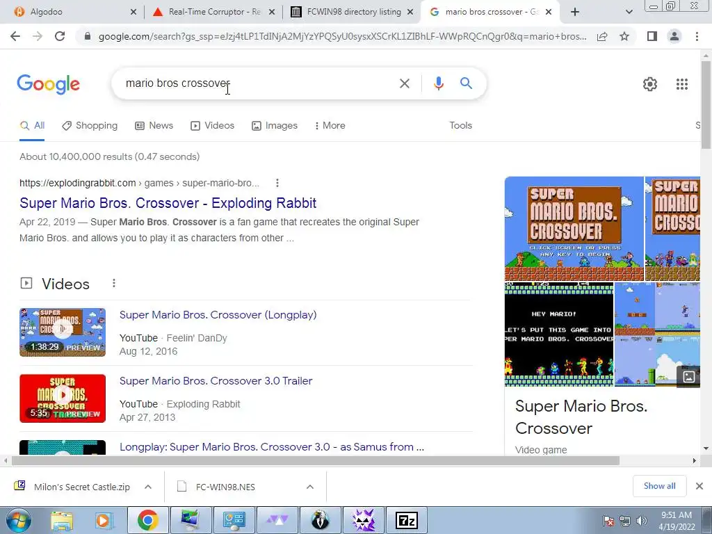Image resolution: width=712 pixels, height=534 pixels.
Task: Play the Longplay video thumbnail preview
Action: coord(63,332)
